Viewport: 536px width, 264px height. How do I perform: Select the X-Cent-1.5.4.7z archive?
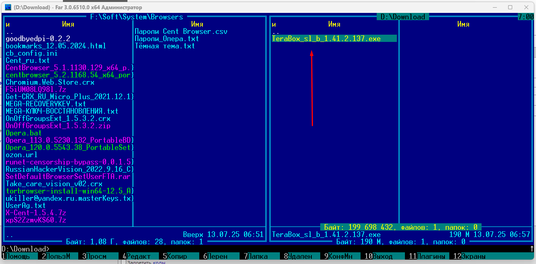pyautogui.click(x=36, y=213)
